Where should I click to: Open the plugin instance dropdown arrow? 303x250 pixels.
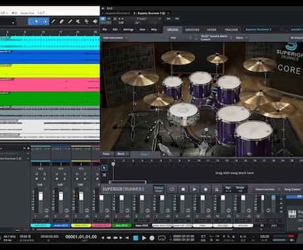[x=169, y=13]
